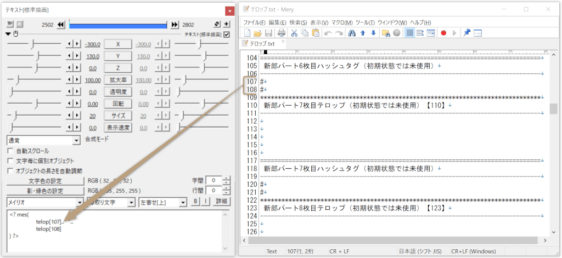Screen dimensions: 562x258
Task: Click the Find Next down arrow icon
Action: [373, 33]
